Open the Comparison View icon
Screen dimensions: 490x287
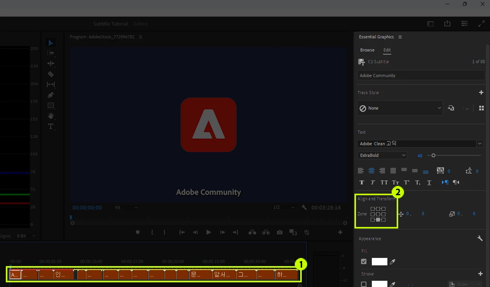pos(293,232)
